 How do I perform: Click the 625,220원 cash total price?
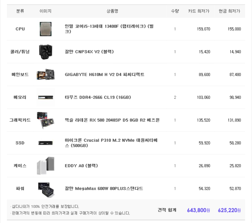pos(229,210)
